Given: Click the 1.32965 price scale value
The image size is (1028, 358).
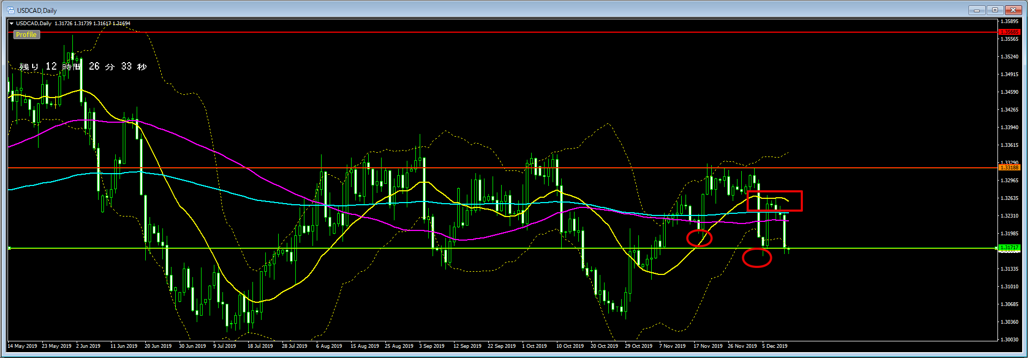Looking at the screenshot, I should pos(1010,181).
